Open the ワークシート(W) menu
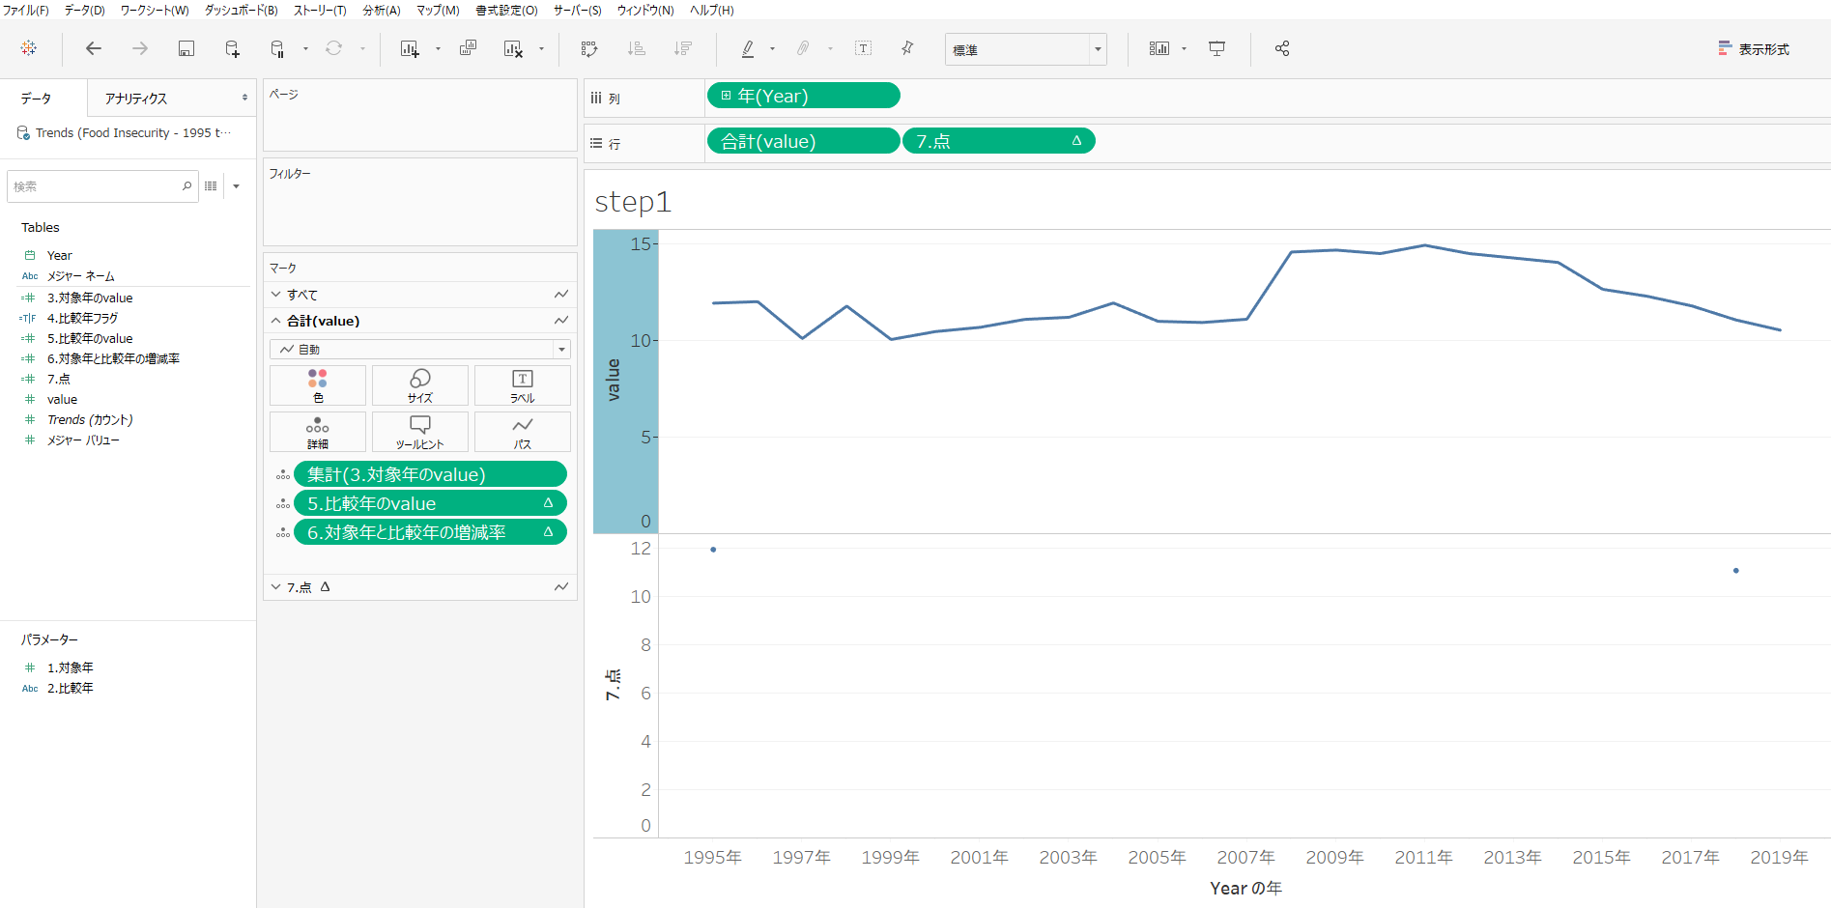The height and width of the screenshot is (908, 1831). [155, 10]
